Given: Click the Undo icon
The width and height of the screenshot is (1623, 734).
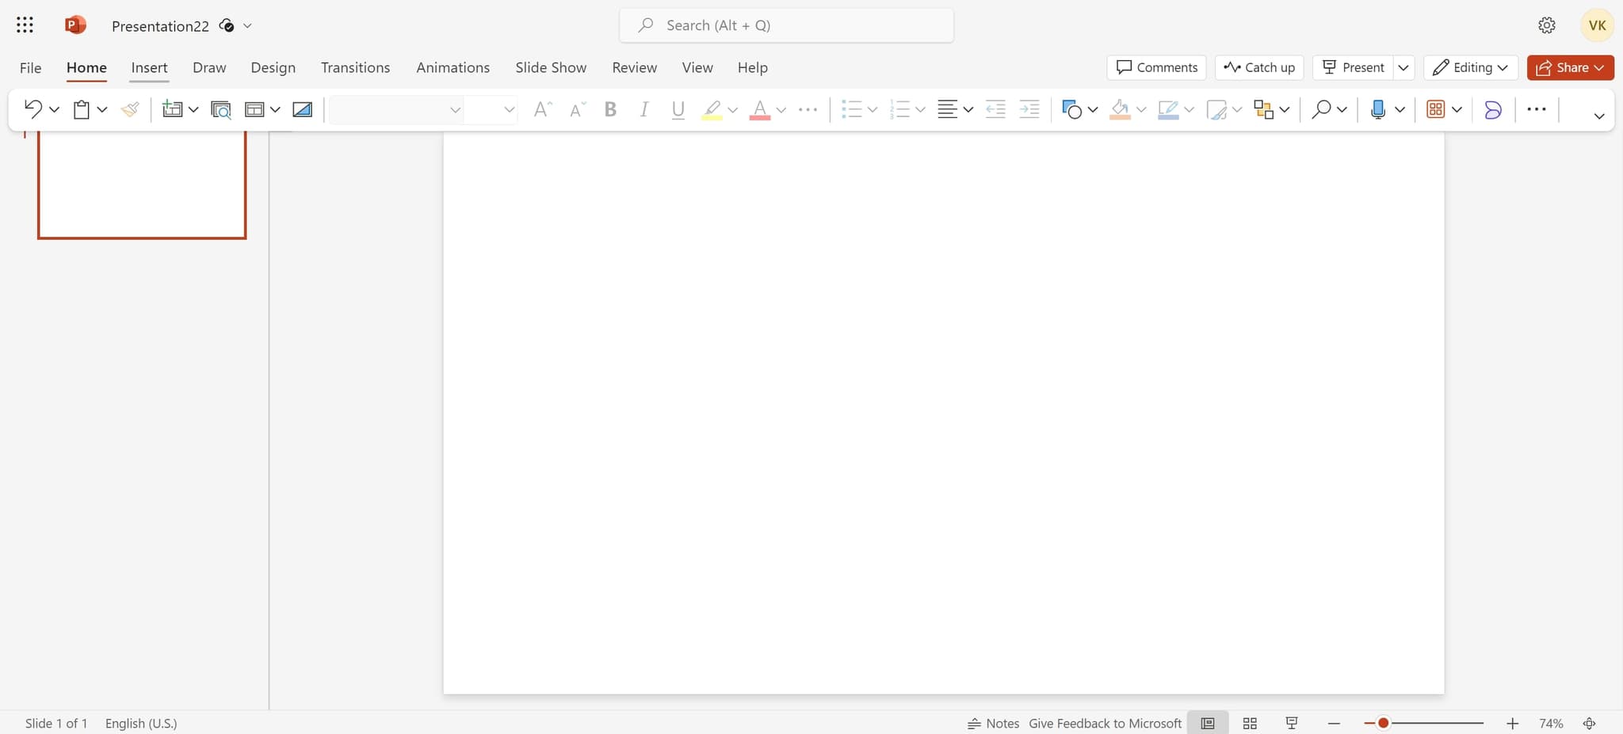Looking at the screenshot, I should pyautogui.click(x=34, y=109).
